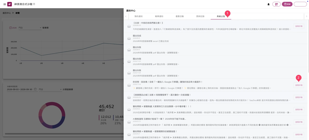Click the 防空等、拒放鳥 announcement title
This screenshot has width=309, height=140.
[x=168, y=82]
